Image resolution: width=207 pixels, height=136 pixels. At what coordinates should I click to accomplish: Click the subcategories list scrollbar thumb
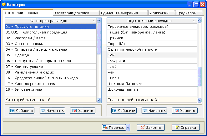[199, 77]
